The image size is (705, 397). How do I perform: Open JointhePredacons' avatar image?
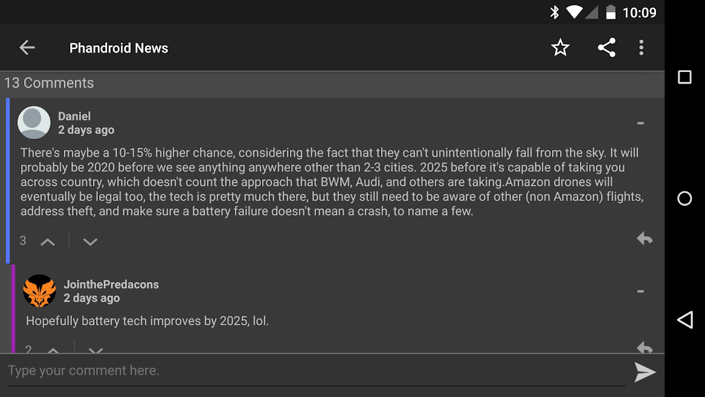40,291
